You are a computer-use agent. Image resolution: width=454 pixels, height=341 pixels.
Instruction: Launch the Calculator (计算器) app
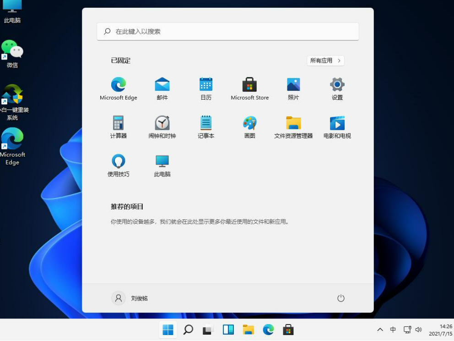[119, 123]
